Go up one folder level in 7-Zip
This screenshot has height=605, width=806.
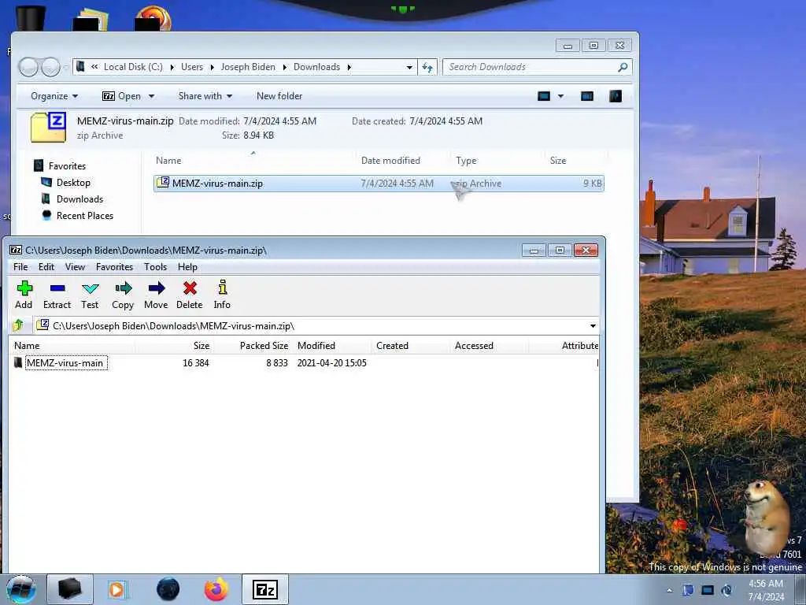[x=19, y=325]
